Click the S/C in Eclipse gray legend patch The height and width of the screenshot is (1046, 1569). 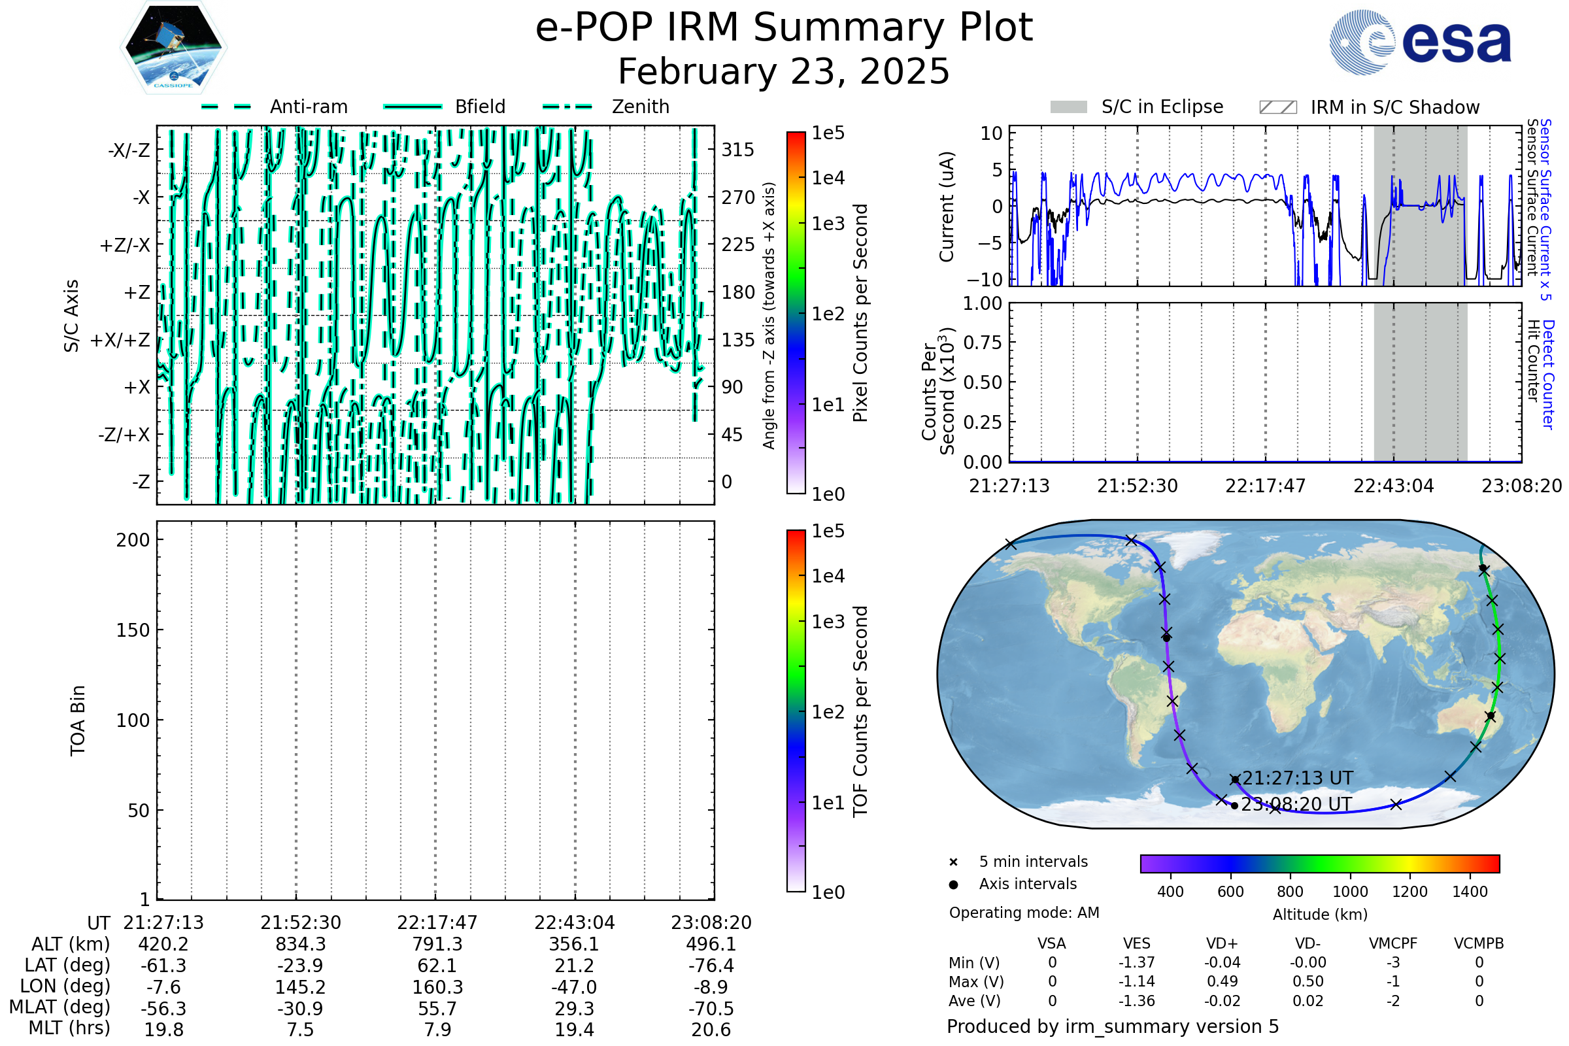(1068, 107)
